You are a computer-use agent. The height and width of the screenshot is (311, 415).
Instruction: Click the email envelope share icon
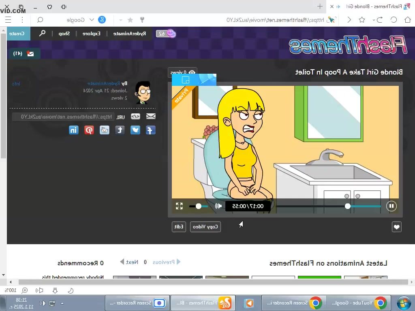pos(151,116)
